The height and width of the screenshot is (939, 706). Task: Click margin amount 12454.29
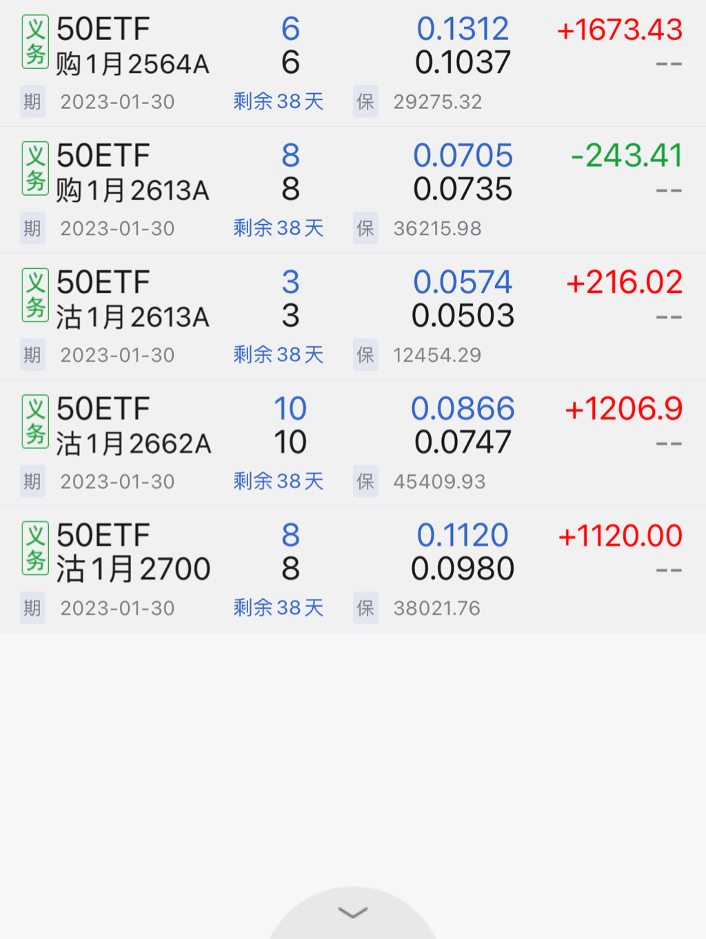(437, 355)
